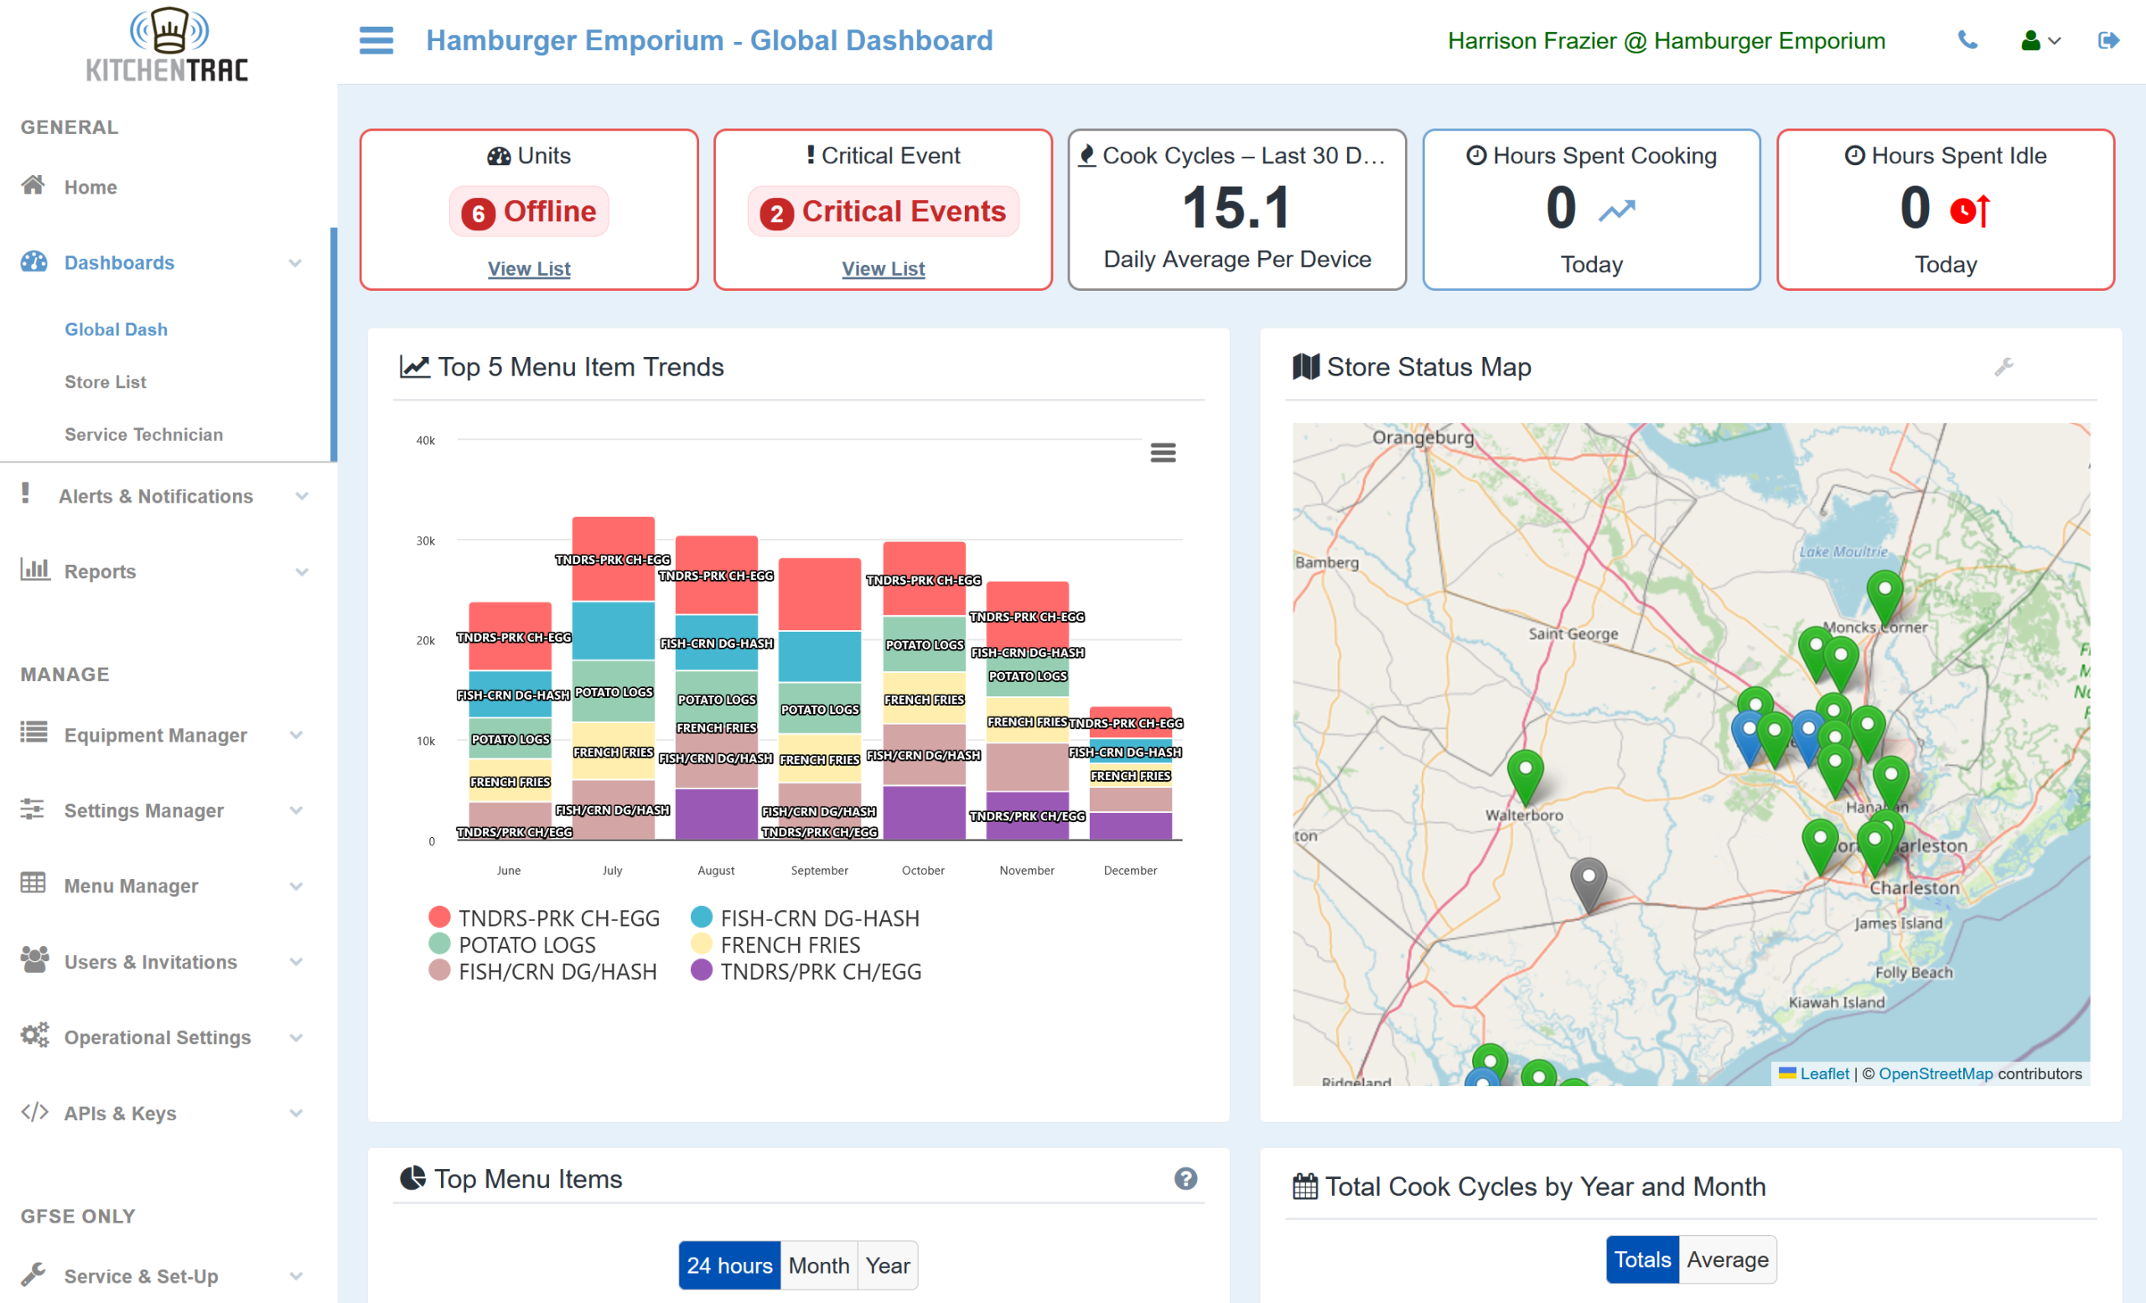Expand the Equipment Manager section

tap(157, 735)
